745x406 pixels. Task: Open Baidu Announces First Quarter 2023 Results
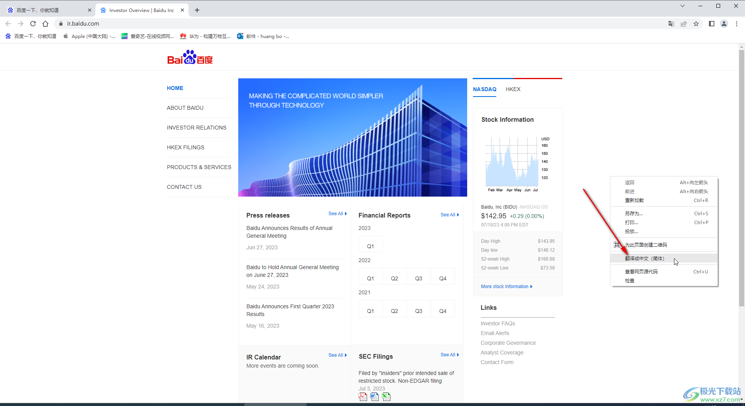tap(290, 310)
